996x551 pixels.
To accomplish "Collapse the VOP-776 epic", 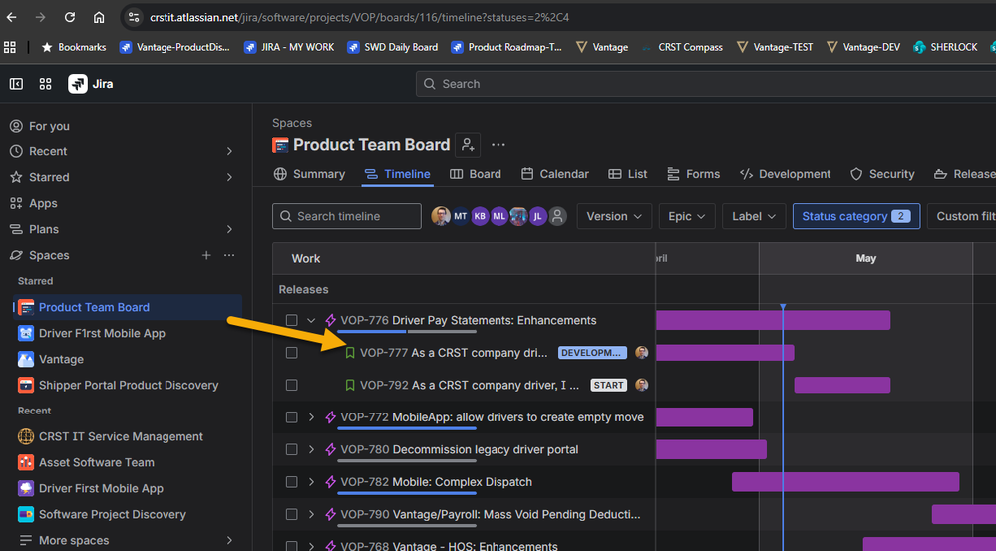I will (x=311, y=320).
